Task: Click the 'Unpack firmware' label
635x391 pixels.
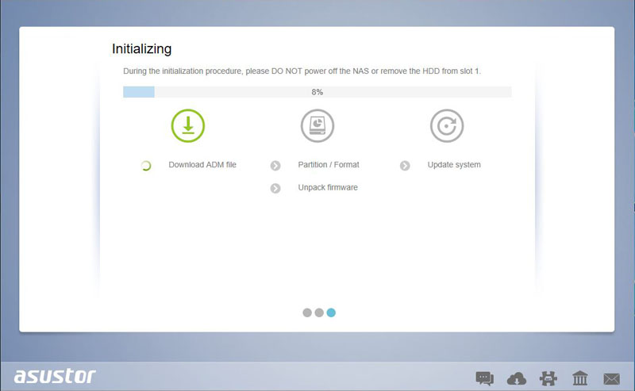Action: [328, 187]
